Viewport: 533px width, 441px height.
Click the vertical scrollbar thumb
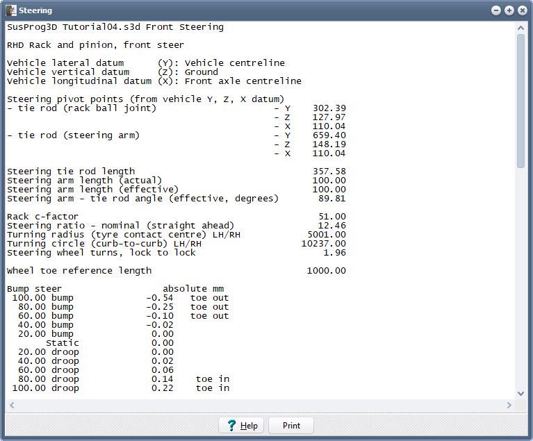point(520,101)
